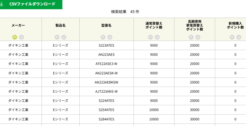Image resolution: width=246 pixels, height=126 pixels.
Task: Click the ATE22ASE3-W model number
Action: tap(106, 64)
